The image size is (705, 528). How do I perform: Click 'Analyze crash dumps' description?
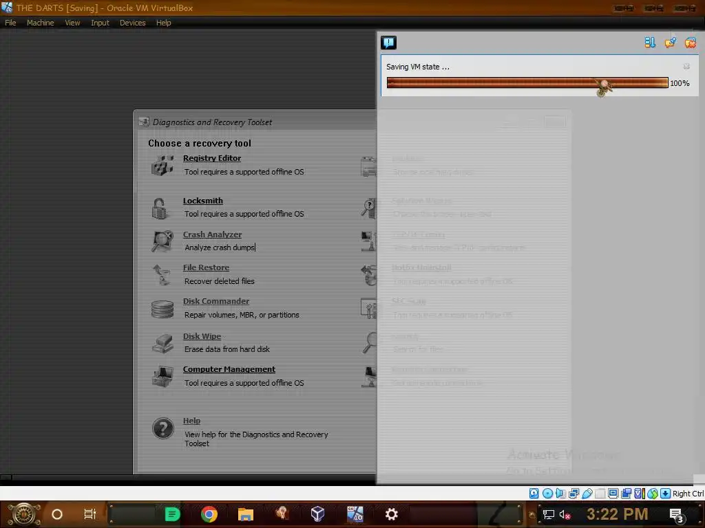pyautogui.click(x=220, y=247)
